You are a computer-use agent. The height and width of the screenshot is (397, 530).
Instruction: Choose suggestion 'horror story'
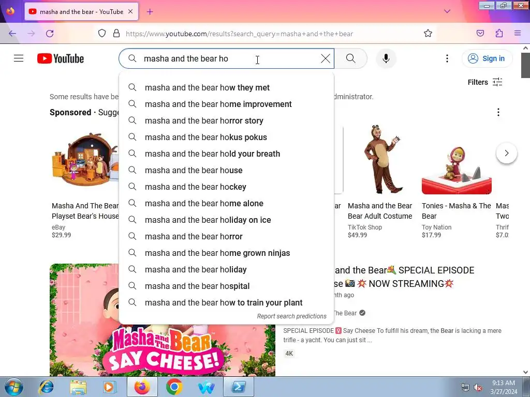tap(227, 121)
